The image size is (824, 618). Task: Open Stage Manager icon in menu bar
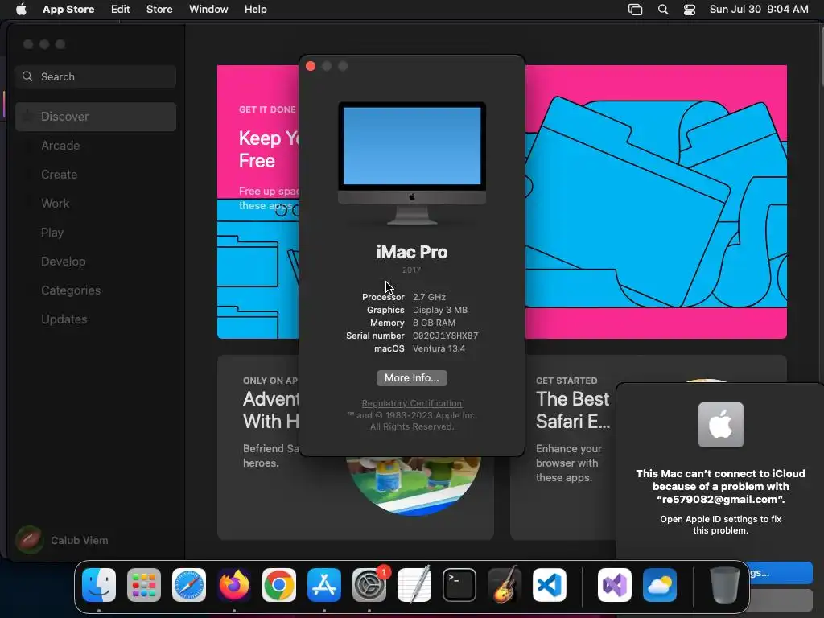[x=636, y=10]
